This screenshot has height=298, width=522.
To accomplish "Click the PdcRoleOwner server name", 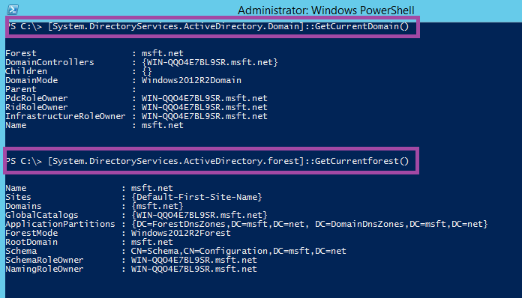I will pyautogui.click(x=205, y=98).
